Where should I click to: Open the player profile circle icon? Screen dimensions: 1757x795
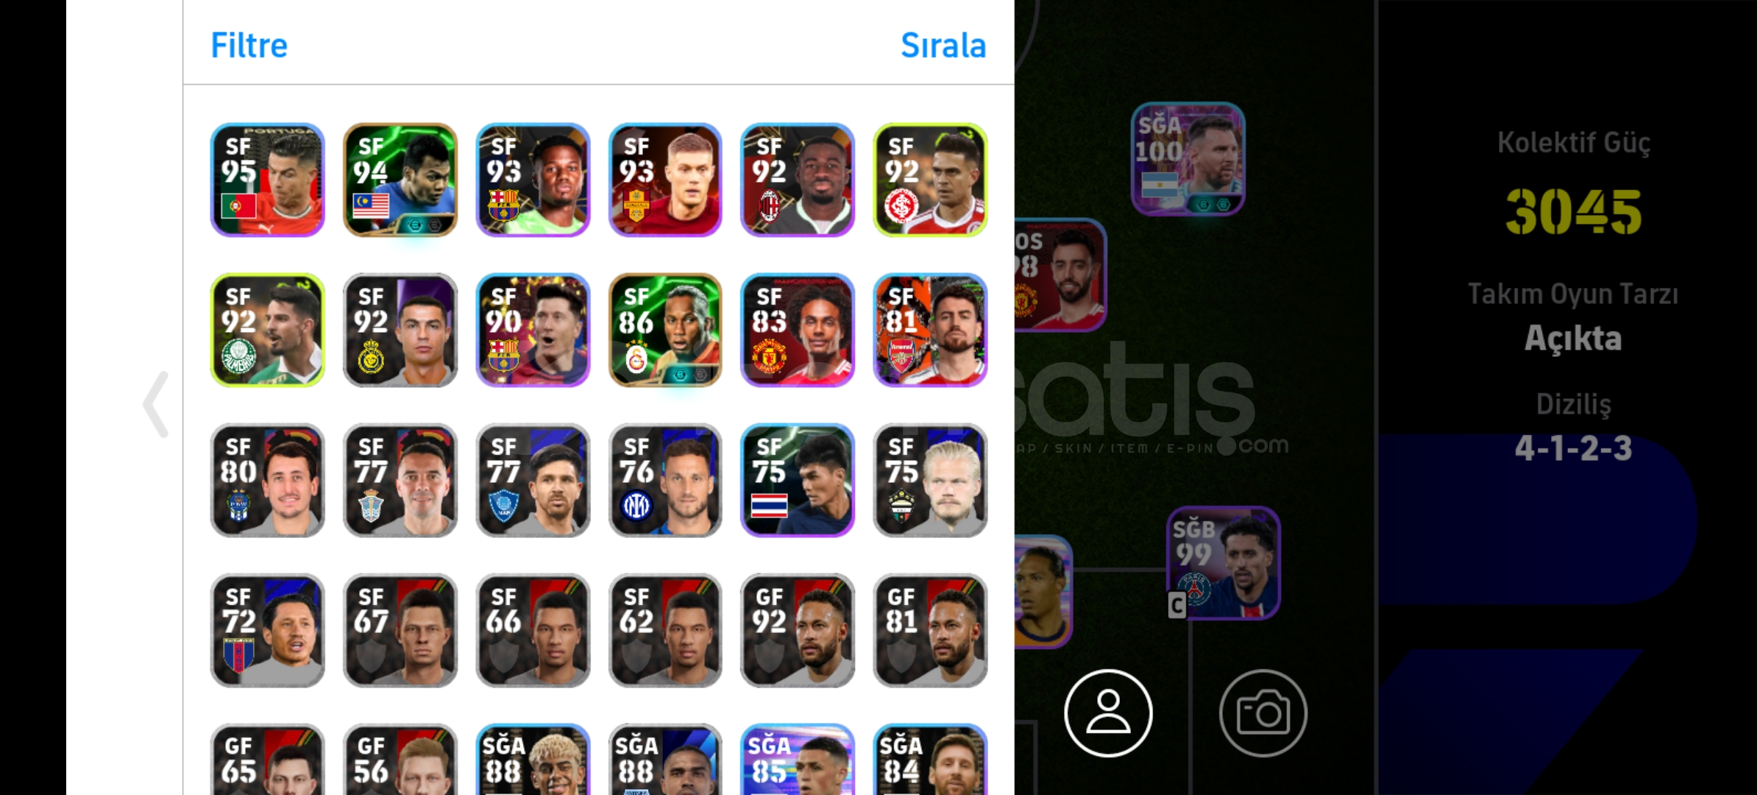[1108, 713]
